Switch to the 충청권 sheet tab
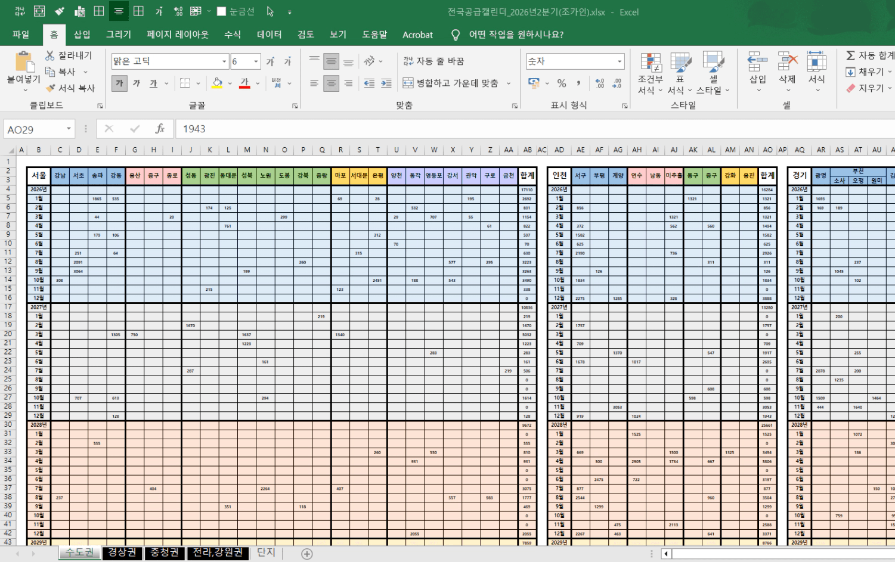 pyautogui.click(x=165, y=552)
